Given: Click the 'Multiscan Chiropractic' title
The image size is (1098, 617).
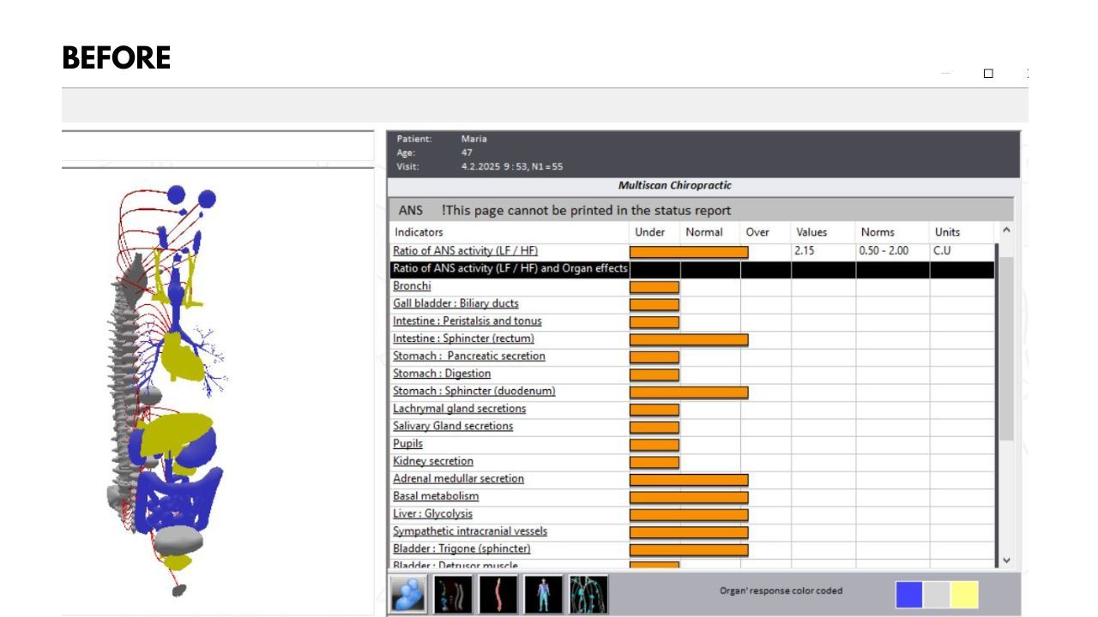Looking at the screenshot, I should pyautogui.click(x=675, y=185).
